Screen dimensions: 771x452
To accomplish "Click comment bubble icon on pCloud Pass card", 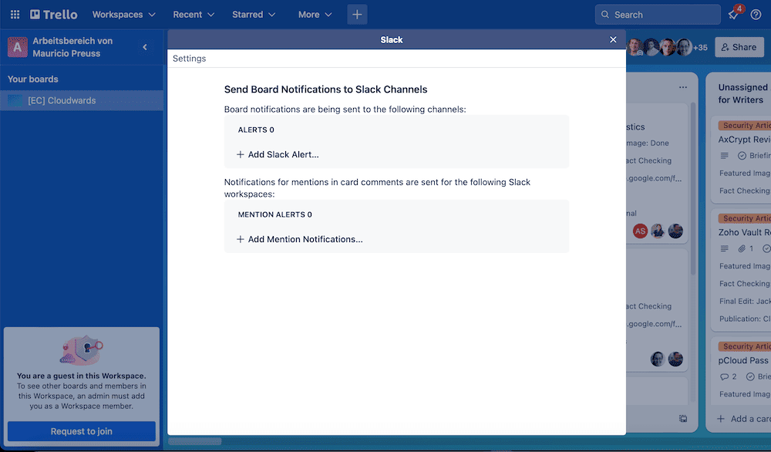I will 724,376.
